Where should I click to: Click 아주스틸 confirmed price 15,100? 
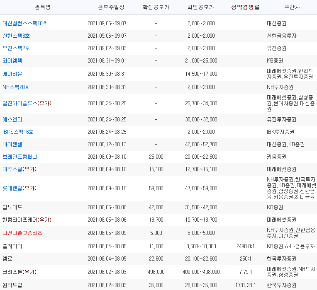pyautogui.click(x=156, y=169)
